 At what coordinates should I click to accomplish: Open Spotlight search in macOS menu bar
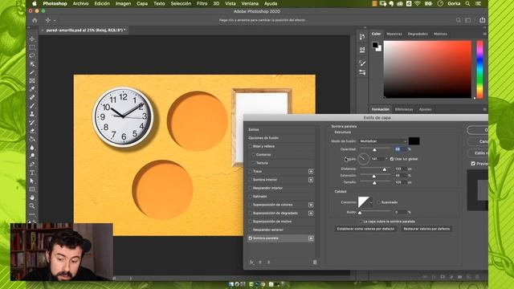467,3
